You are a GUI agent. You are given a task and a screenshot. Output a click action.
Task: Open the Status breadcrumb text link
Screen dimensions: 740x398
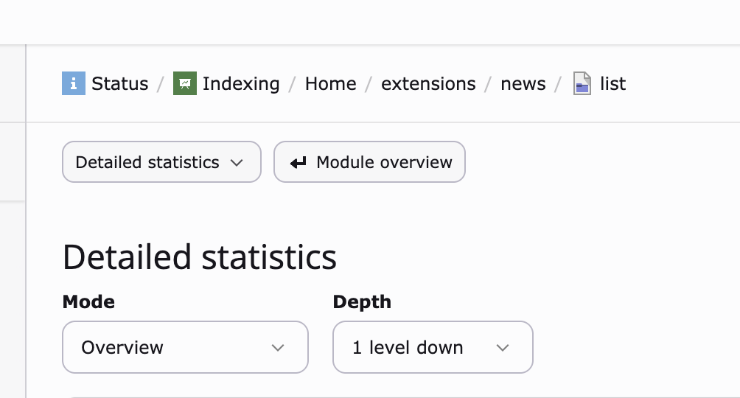(x=119, y=84)
